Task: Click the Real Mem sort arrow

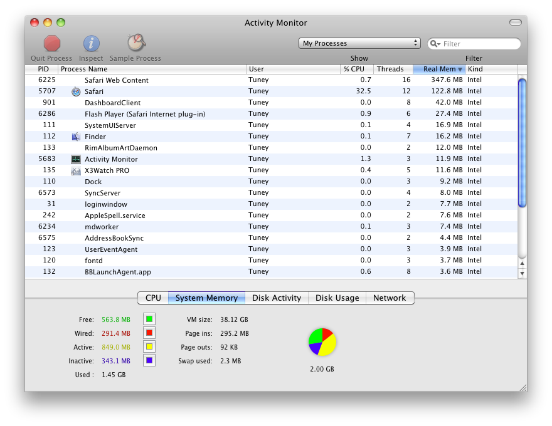Action: (x=460, y=70)
